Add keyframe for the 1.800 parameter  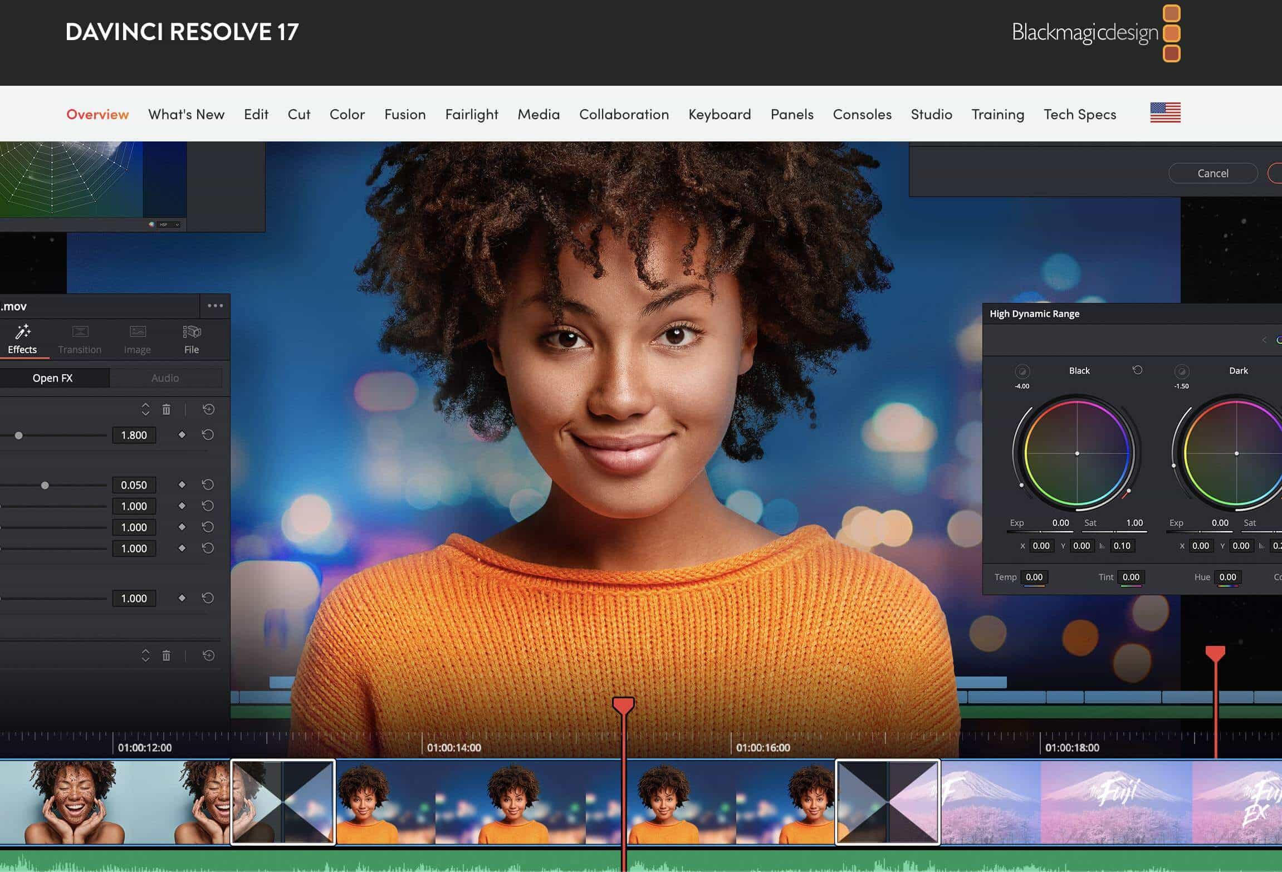pyautogui.click(x=182, y=435)
